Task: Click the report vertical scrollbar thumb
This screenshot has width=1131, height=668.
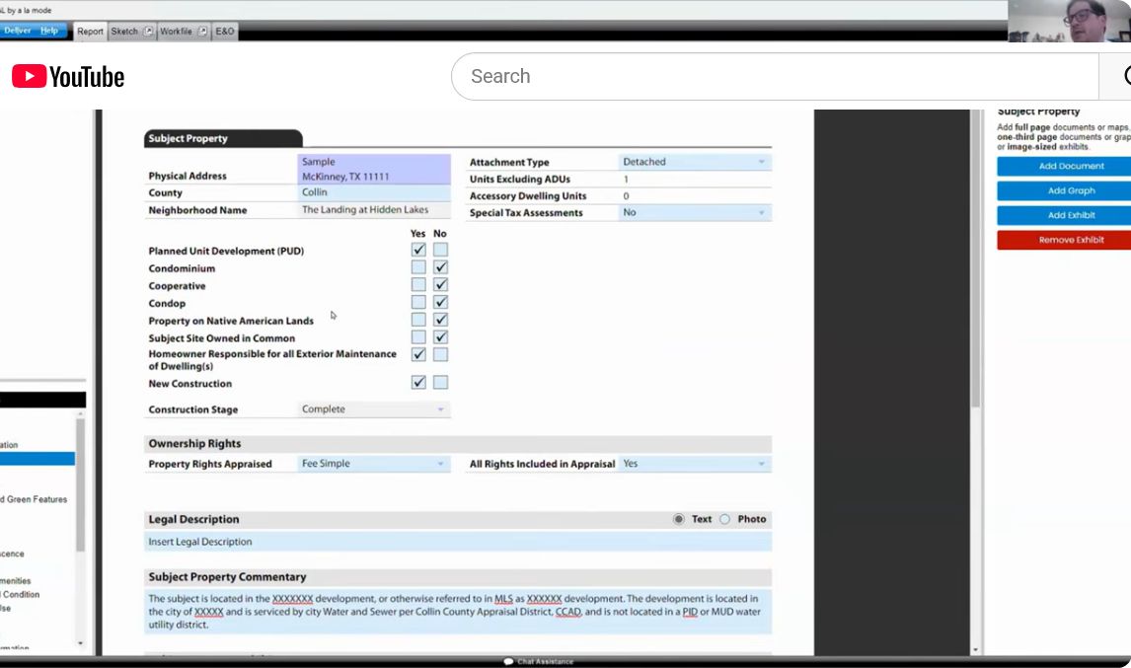Action: pyautogui.click(x=975, y=260)
